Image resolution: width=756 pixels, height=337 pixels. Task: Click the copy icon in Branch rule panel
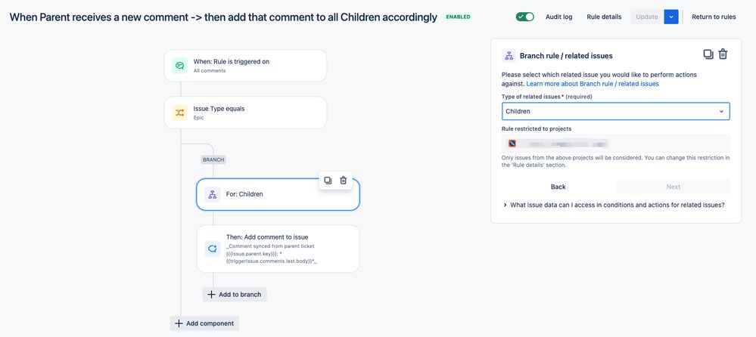click(708, 54)
